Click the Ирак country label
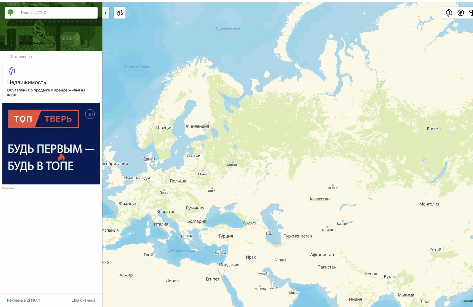This screenshot has width=473, height=307. (x=251, y=257)
